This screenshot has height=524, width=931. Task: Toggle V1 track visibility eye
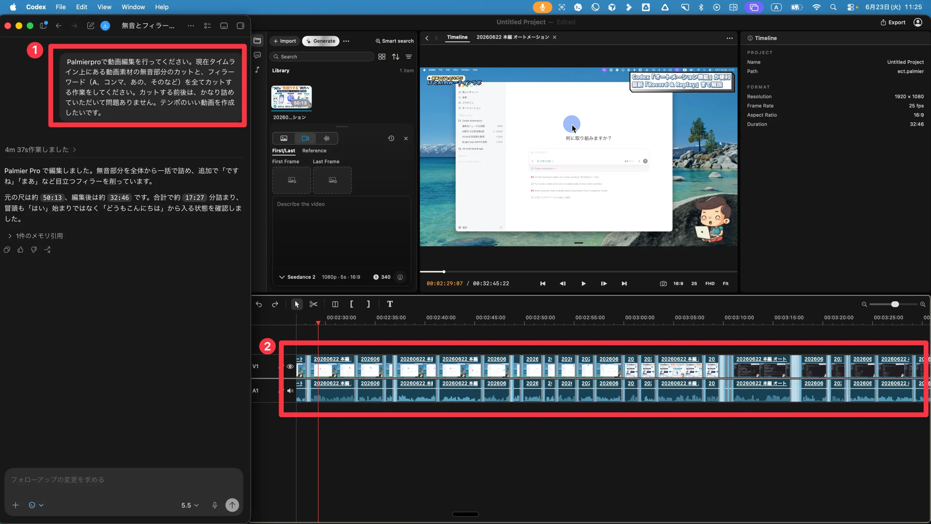pyautogui.click(x=290, y=366)
